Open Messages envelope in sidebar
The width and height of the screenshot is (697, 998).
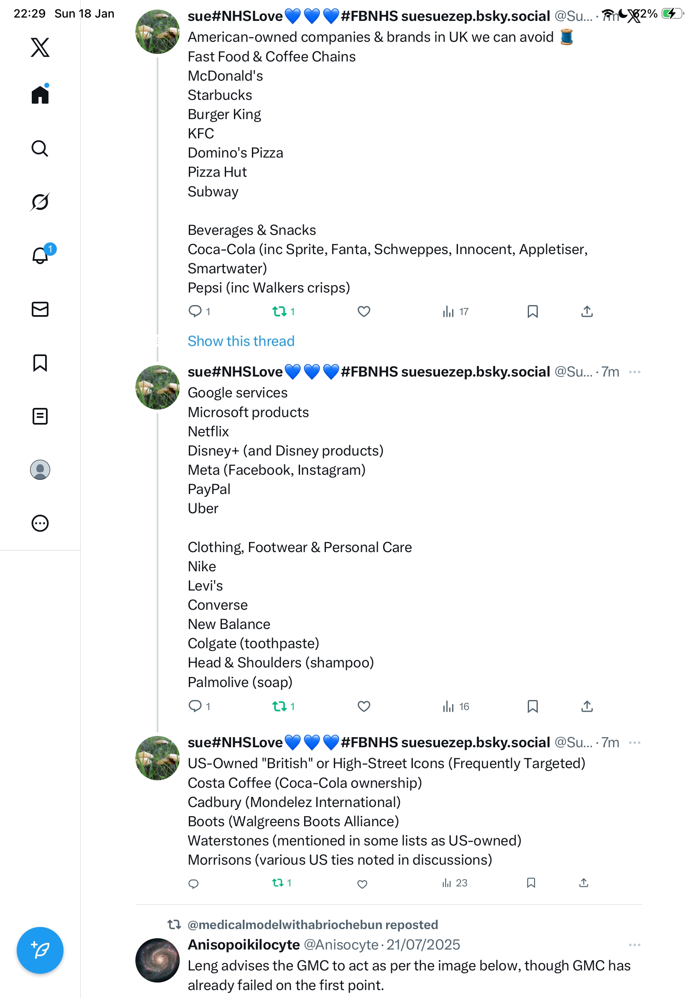pyautogui.click(x=40, y=309)
